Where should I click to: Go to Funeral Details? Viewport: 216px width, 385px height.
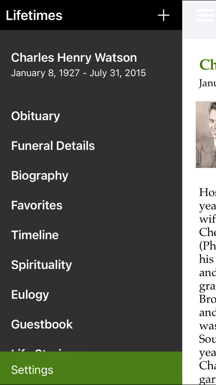[53, 146]
